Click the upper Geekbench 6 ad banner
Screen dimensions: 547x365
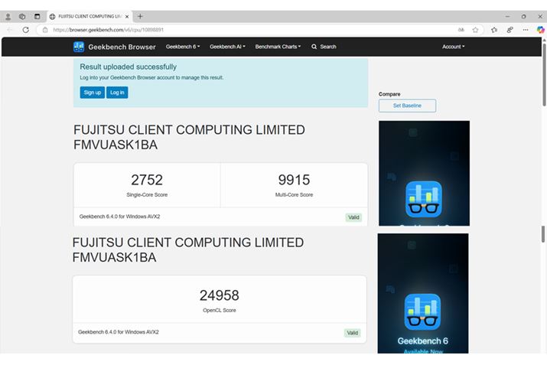(x=424, y=174)
